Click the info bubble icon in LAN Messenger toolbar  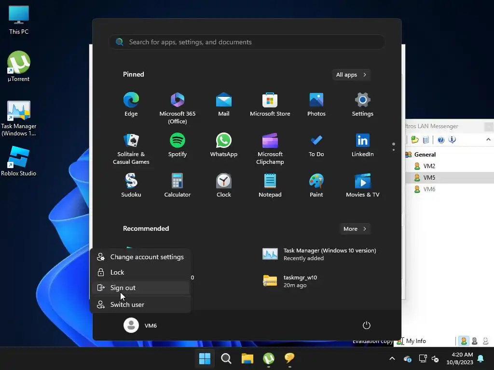pos(452,140)
